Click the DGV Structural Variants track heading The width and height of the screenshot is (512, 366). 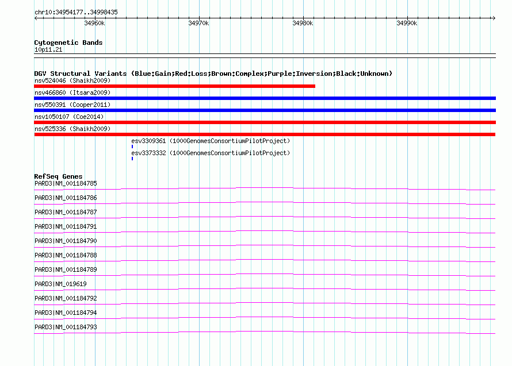click(213, 74)
